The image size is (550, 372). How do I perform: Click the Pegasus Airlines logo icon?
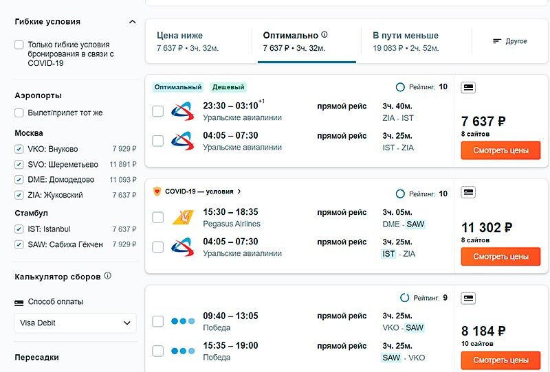coord(182,218)
